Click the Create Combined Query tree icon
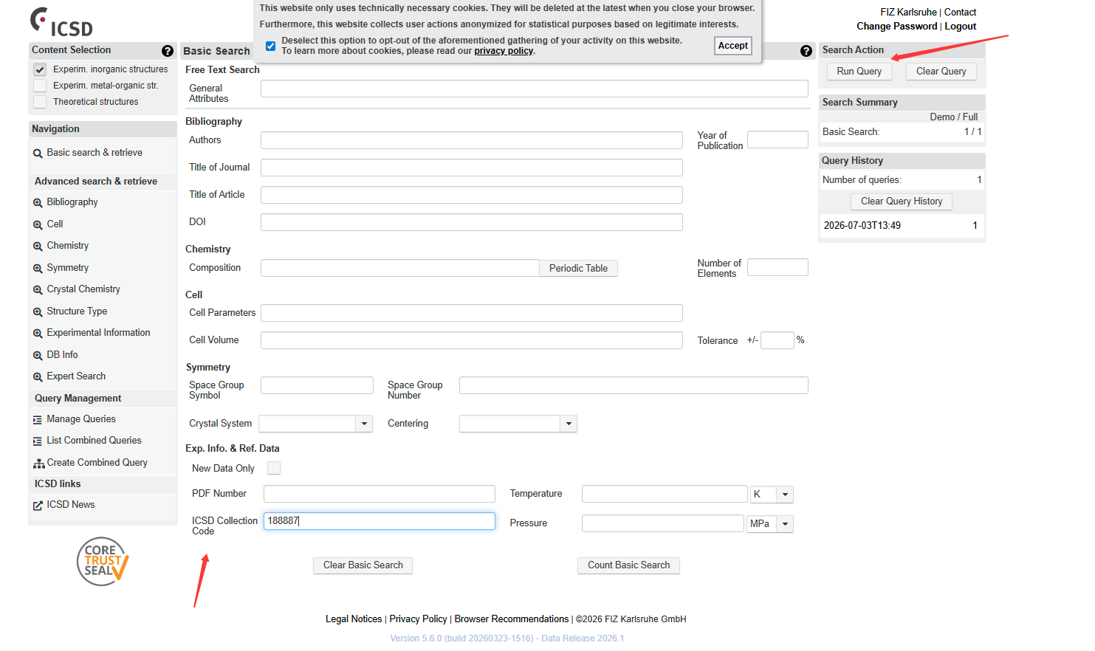1095x651 pixels. tap(38, 464)
